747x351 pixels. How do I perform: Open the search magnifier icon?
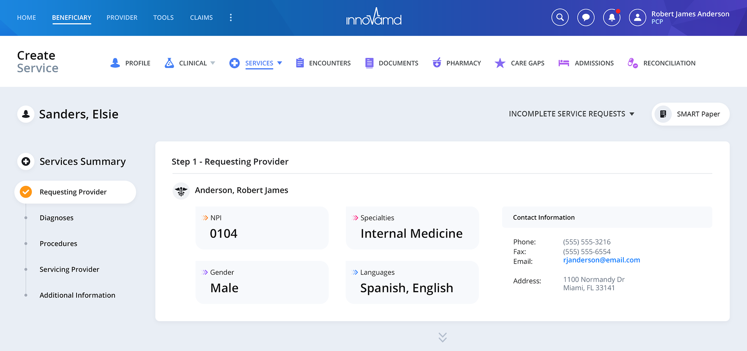pyautogui.click(x=560, y=17)
